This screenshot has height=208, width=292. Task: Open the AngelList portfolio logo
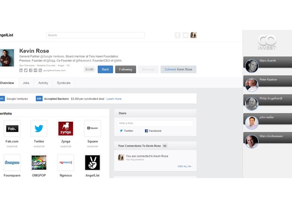coord(92,163)
